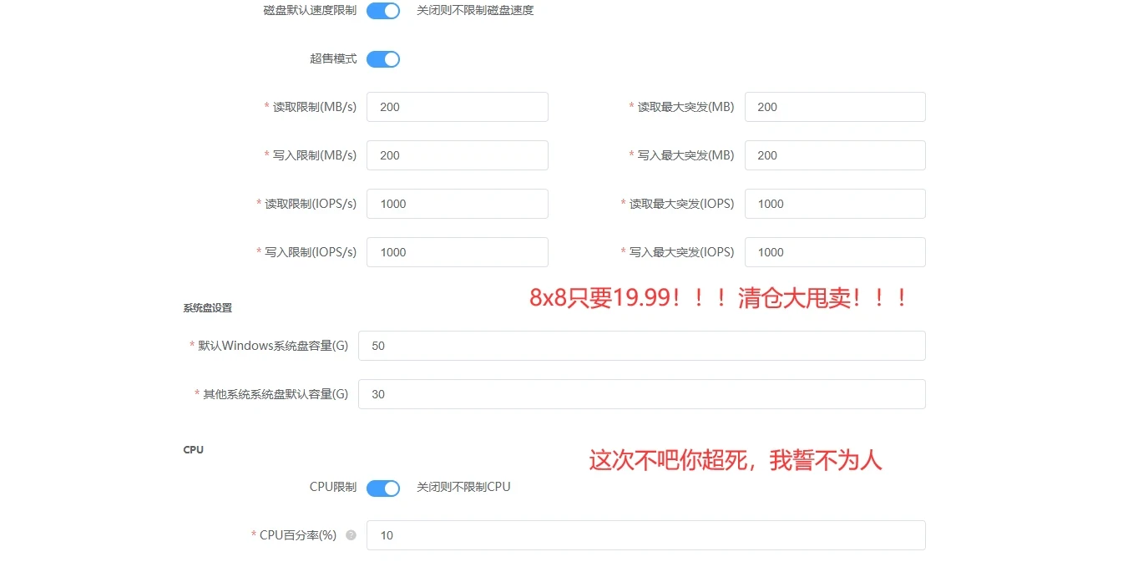Click the 写入限制(IOPS/s) input field
The width and height of the screenshot is (1138, 567).
[x=456, y=252]
